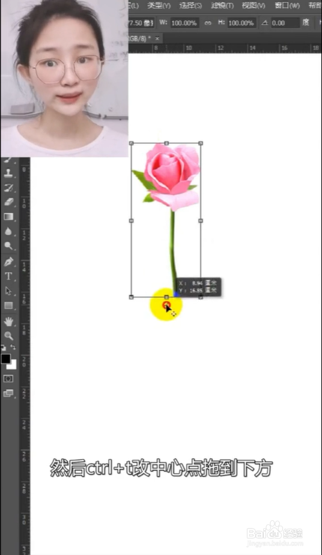Click the W width percentage field
322x555 pixels.
[184, 23]
